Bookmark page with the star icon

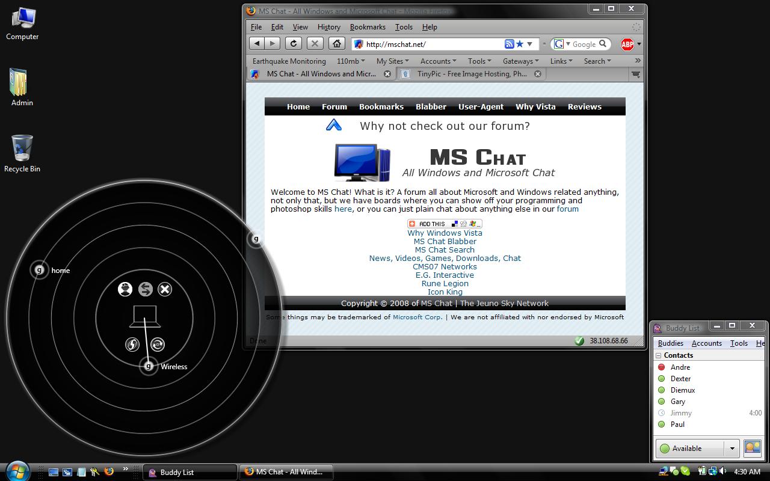click(520, 44)
